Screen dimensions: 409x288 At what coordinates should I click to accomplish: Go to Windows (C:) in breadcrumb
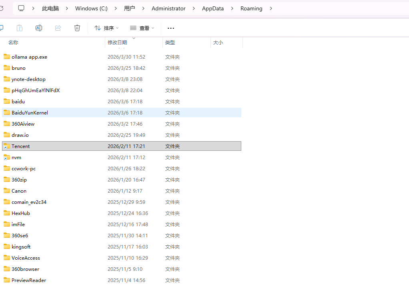[x=91, y=9]
